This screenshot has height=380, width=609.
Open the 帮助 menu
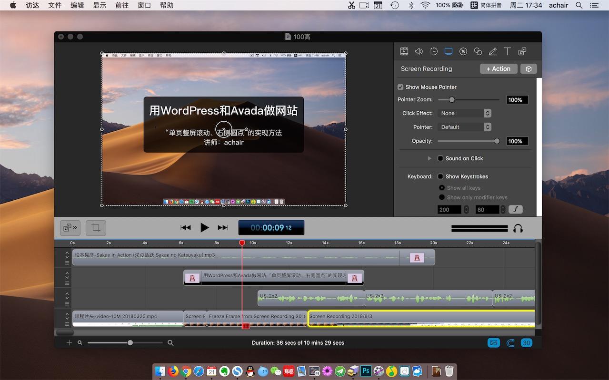167,5
